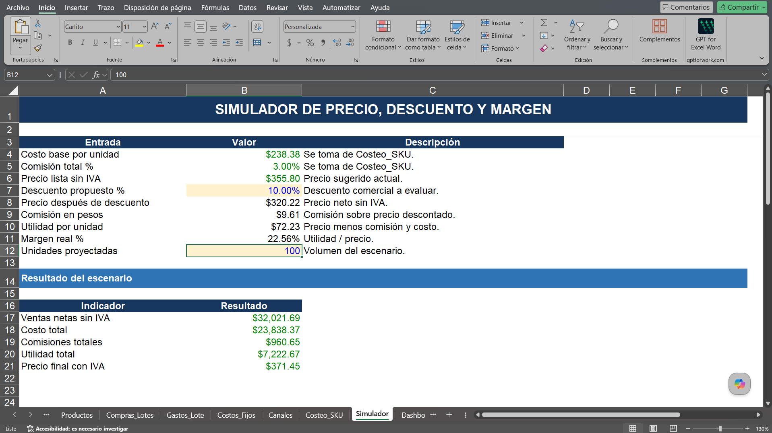The width and height of the screenshot is (772, 433).
Task: Click the Clear eraser icon
Action: click(x=544, y=48)
